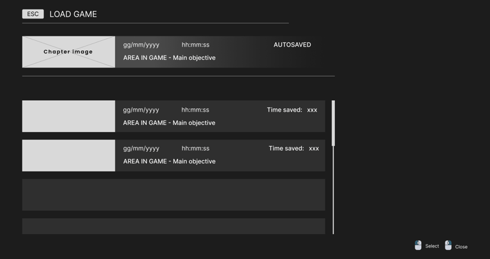Select the second manual save's main objective text
This screenshot has height=259, width=490.
click(169, 161)
